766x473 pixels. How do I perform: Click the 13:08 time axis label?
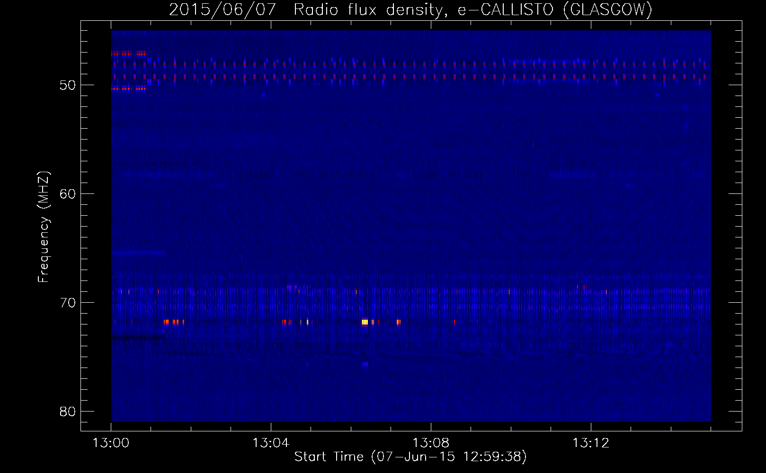tap(431, 443)
